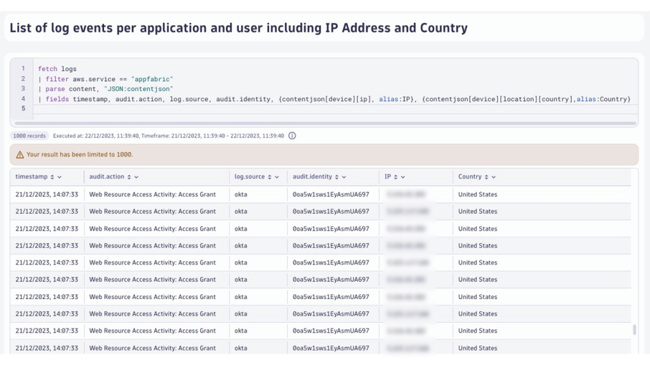
Task: Click the okta value in the first log.source cell
Action: tap(240, 195)
